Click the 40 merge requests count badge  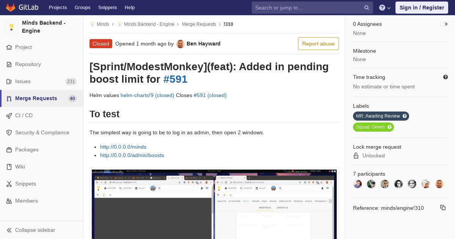coord(72,99)
